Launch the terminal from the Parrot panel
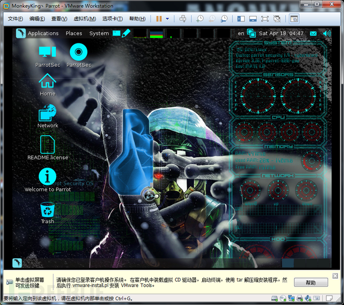This screenshot has width=344, height=305. click(116, 33)
